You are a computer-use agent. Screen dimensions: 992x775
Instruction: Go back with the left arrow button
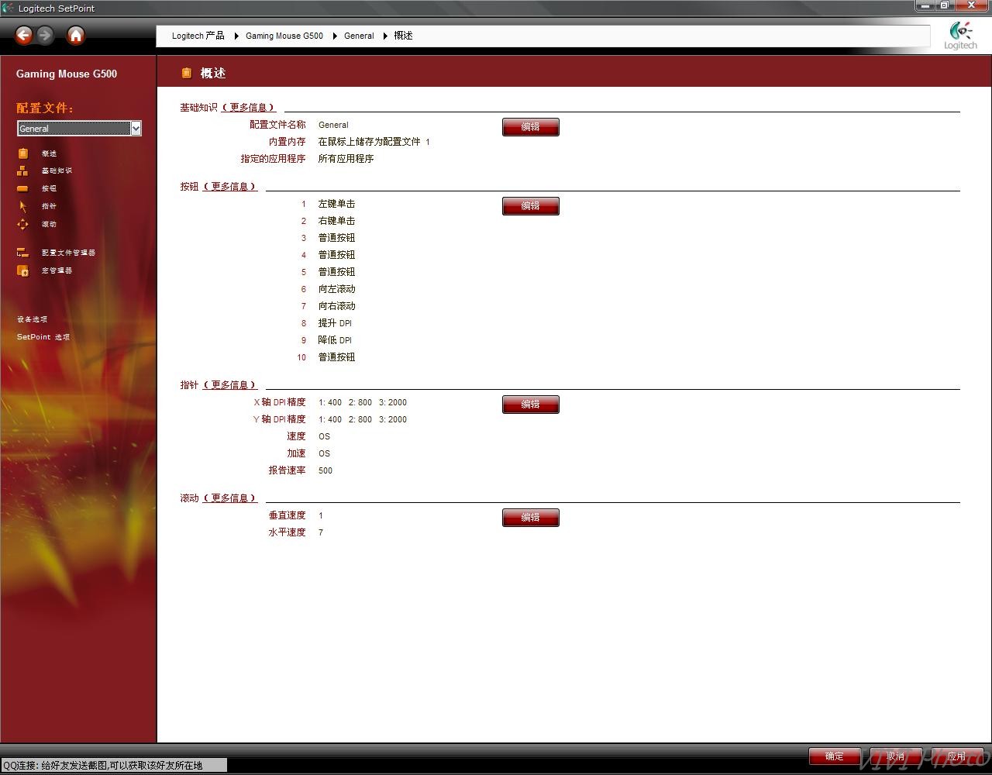tap(24, 35)
